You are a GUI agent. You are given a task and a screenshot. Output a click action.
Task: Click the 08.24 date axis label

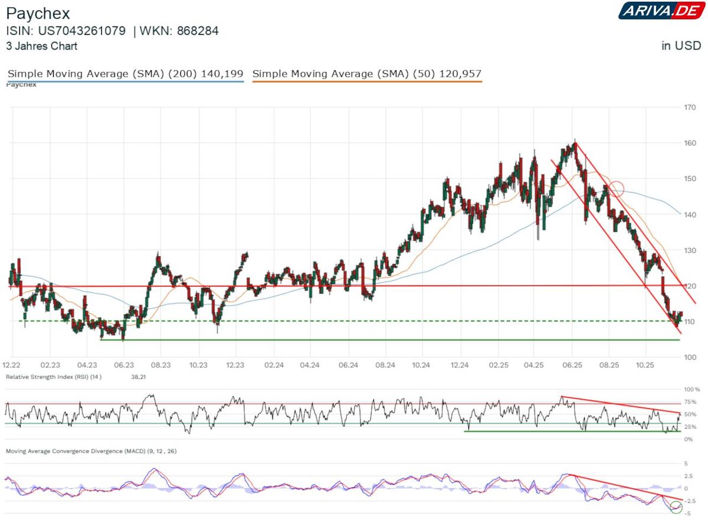[385, 366]
